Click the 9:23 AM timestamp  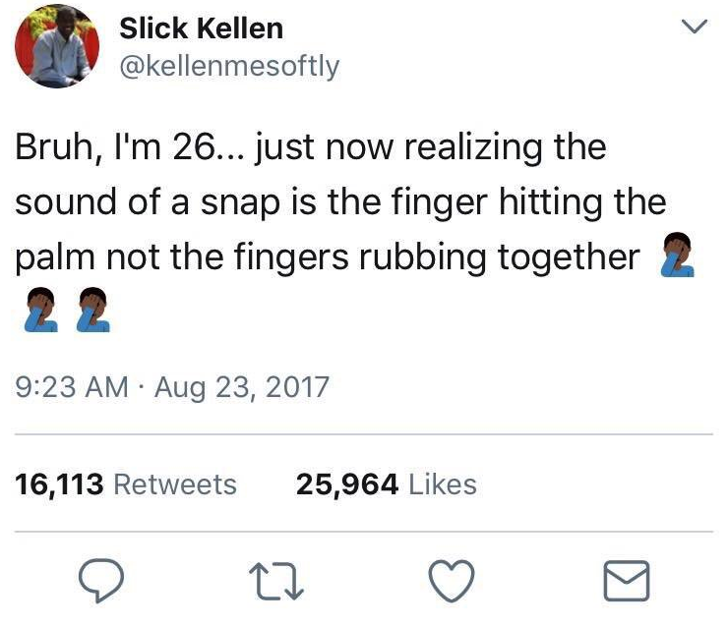click(72, 387)
